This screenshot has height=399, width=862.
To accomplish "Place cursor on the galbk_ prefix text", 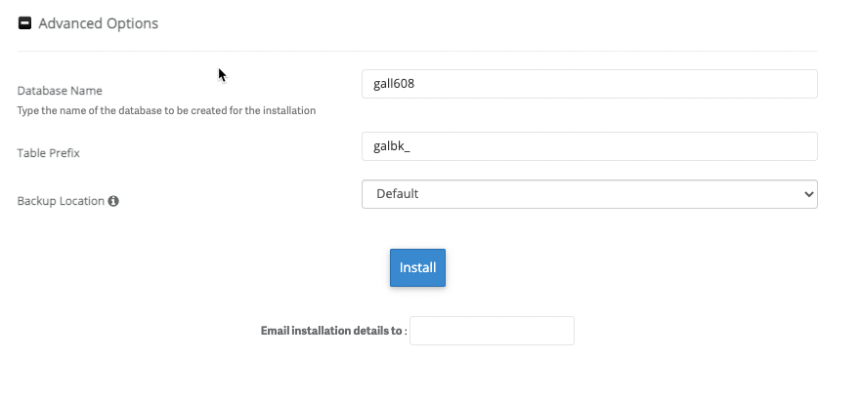I will pyautogui.click(x=393, y=146).
